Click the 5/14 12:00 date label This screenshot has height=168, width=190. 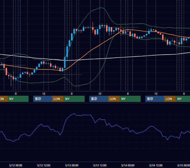[156, 165]
